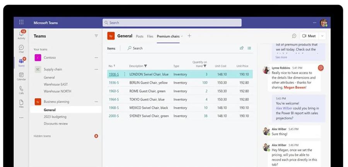Open the header settings ellipsis
Screen dimensions: 348x167
click(315, 23)
